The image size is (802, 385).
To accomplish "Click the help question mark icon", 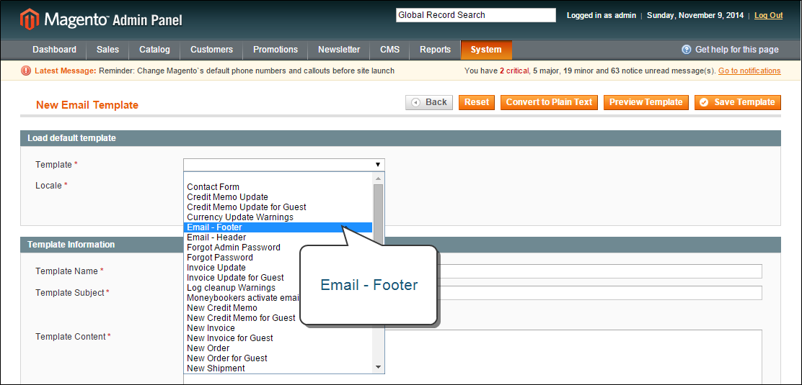I will pos(687,50).
